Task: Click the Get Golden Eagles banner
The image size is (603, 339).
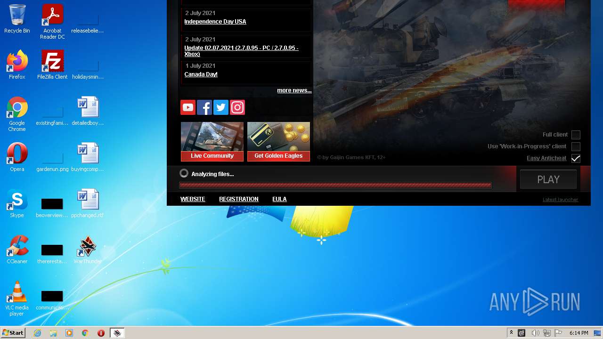Action: coord(278,142)
